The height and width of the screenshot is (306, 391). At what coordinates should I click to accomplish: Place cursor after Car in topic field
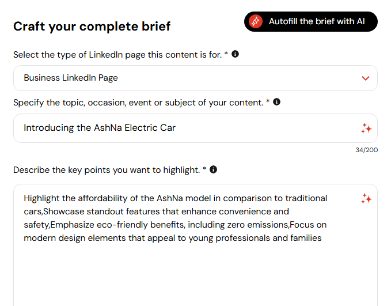pyautogui.click(x=176, y=128)
